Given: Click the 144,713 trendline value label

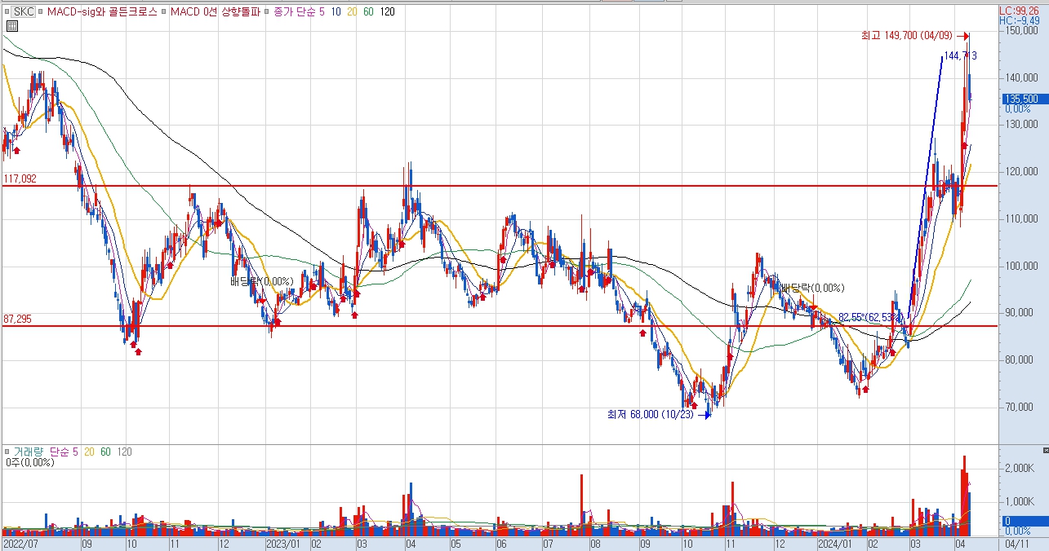Looking at the screenshot, I should [x=960, y=55].
